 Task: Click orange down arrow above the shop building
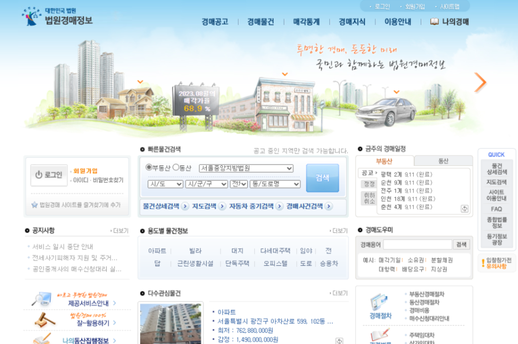pos(285,74)
